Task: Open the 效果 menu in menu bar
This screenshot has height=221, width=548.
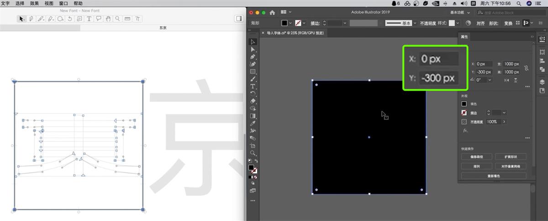Action: 34,3
